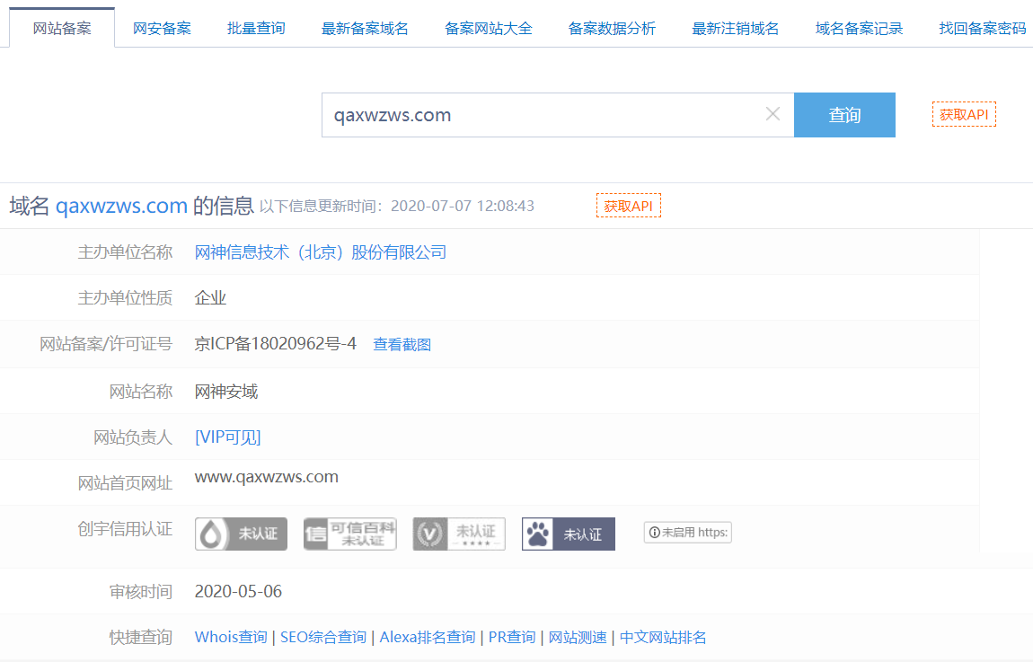Viewport: 1033px width, 662px height.
Task: Open the 域名备案记录 tab
Action: pos(859,29)
